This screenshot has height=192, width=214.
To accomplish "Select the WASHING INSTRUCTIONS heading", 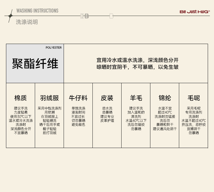I will (x=37, y=11).
